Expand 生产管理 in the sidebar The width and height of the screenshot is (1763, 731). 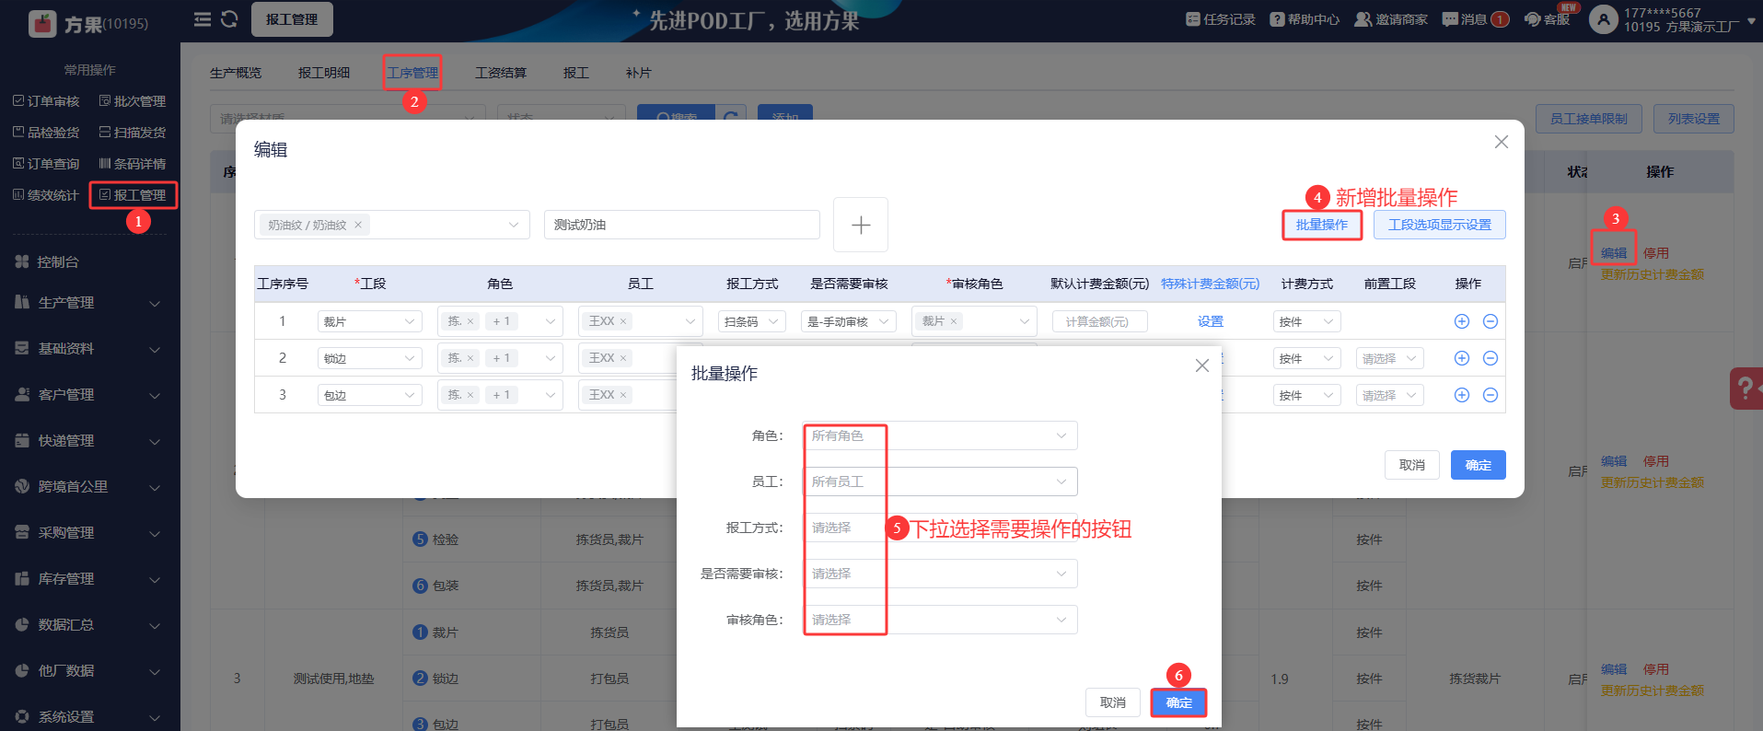[89, 303]
